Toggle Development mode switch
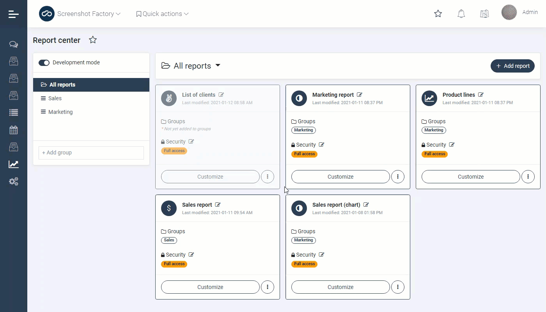 [44, 63]
